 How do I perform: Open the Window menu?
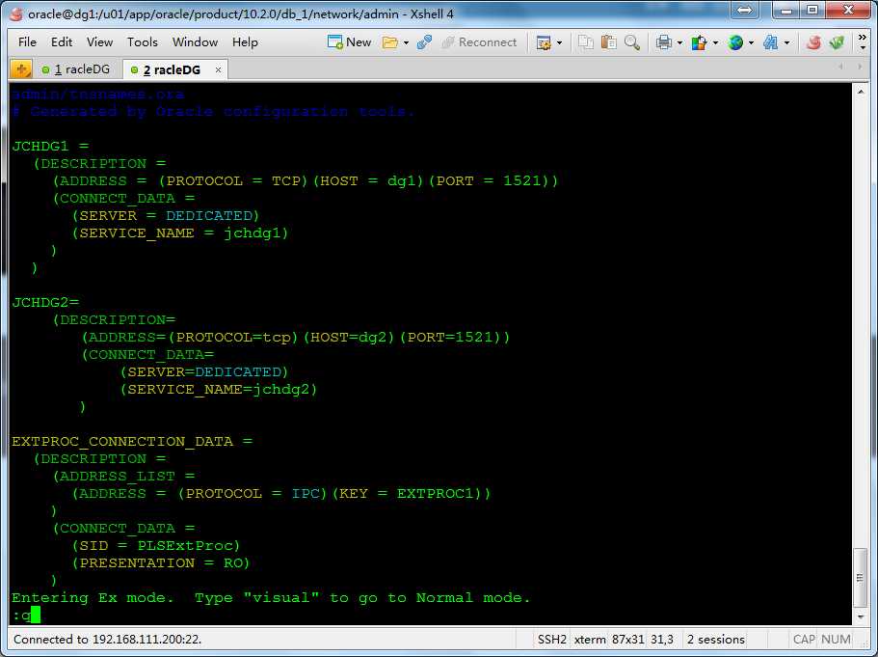pyautogui.click(x=195, y=42)
